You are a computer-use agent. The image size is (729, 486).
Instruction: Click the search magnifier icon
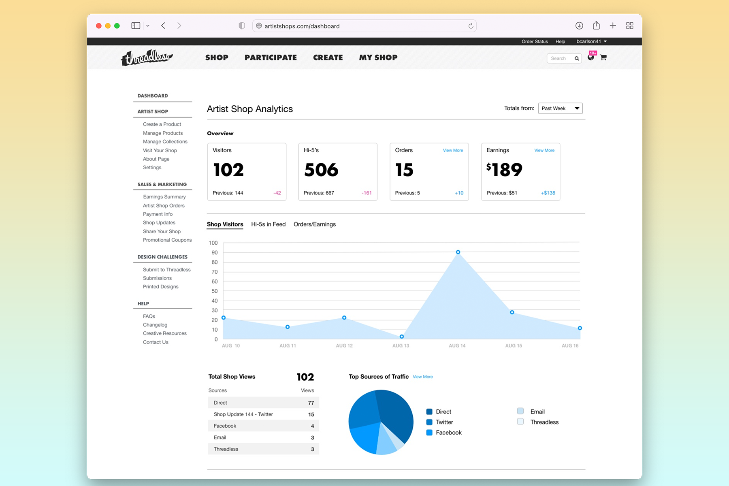pos(577,58)
